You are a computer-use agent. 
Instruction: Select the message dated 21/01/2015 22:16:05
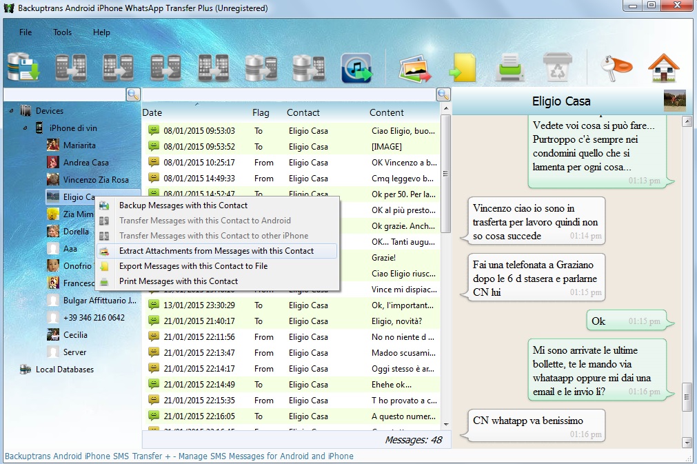pos(292,416)
